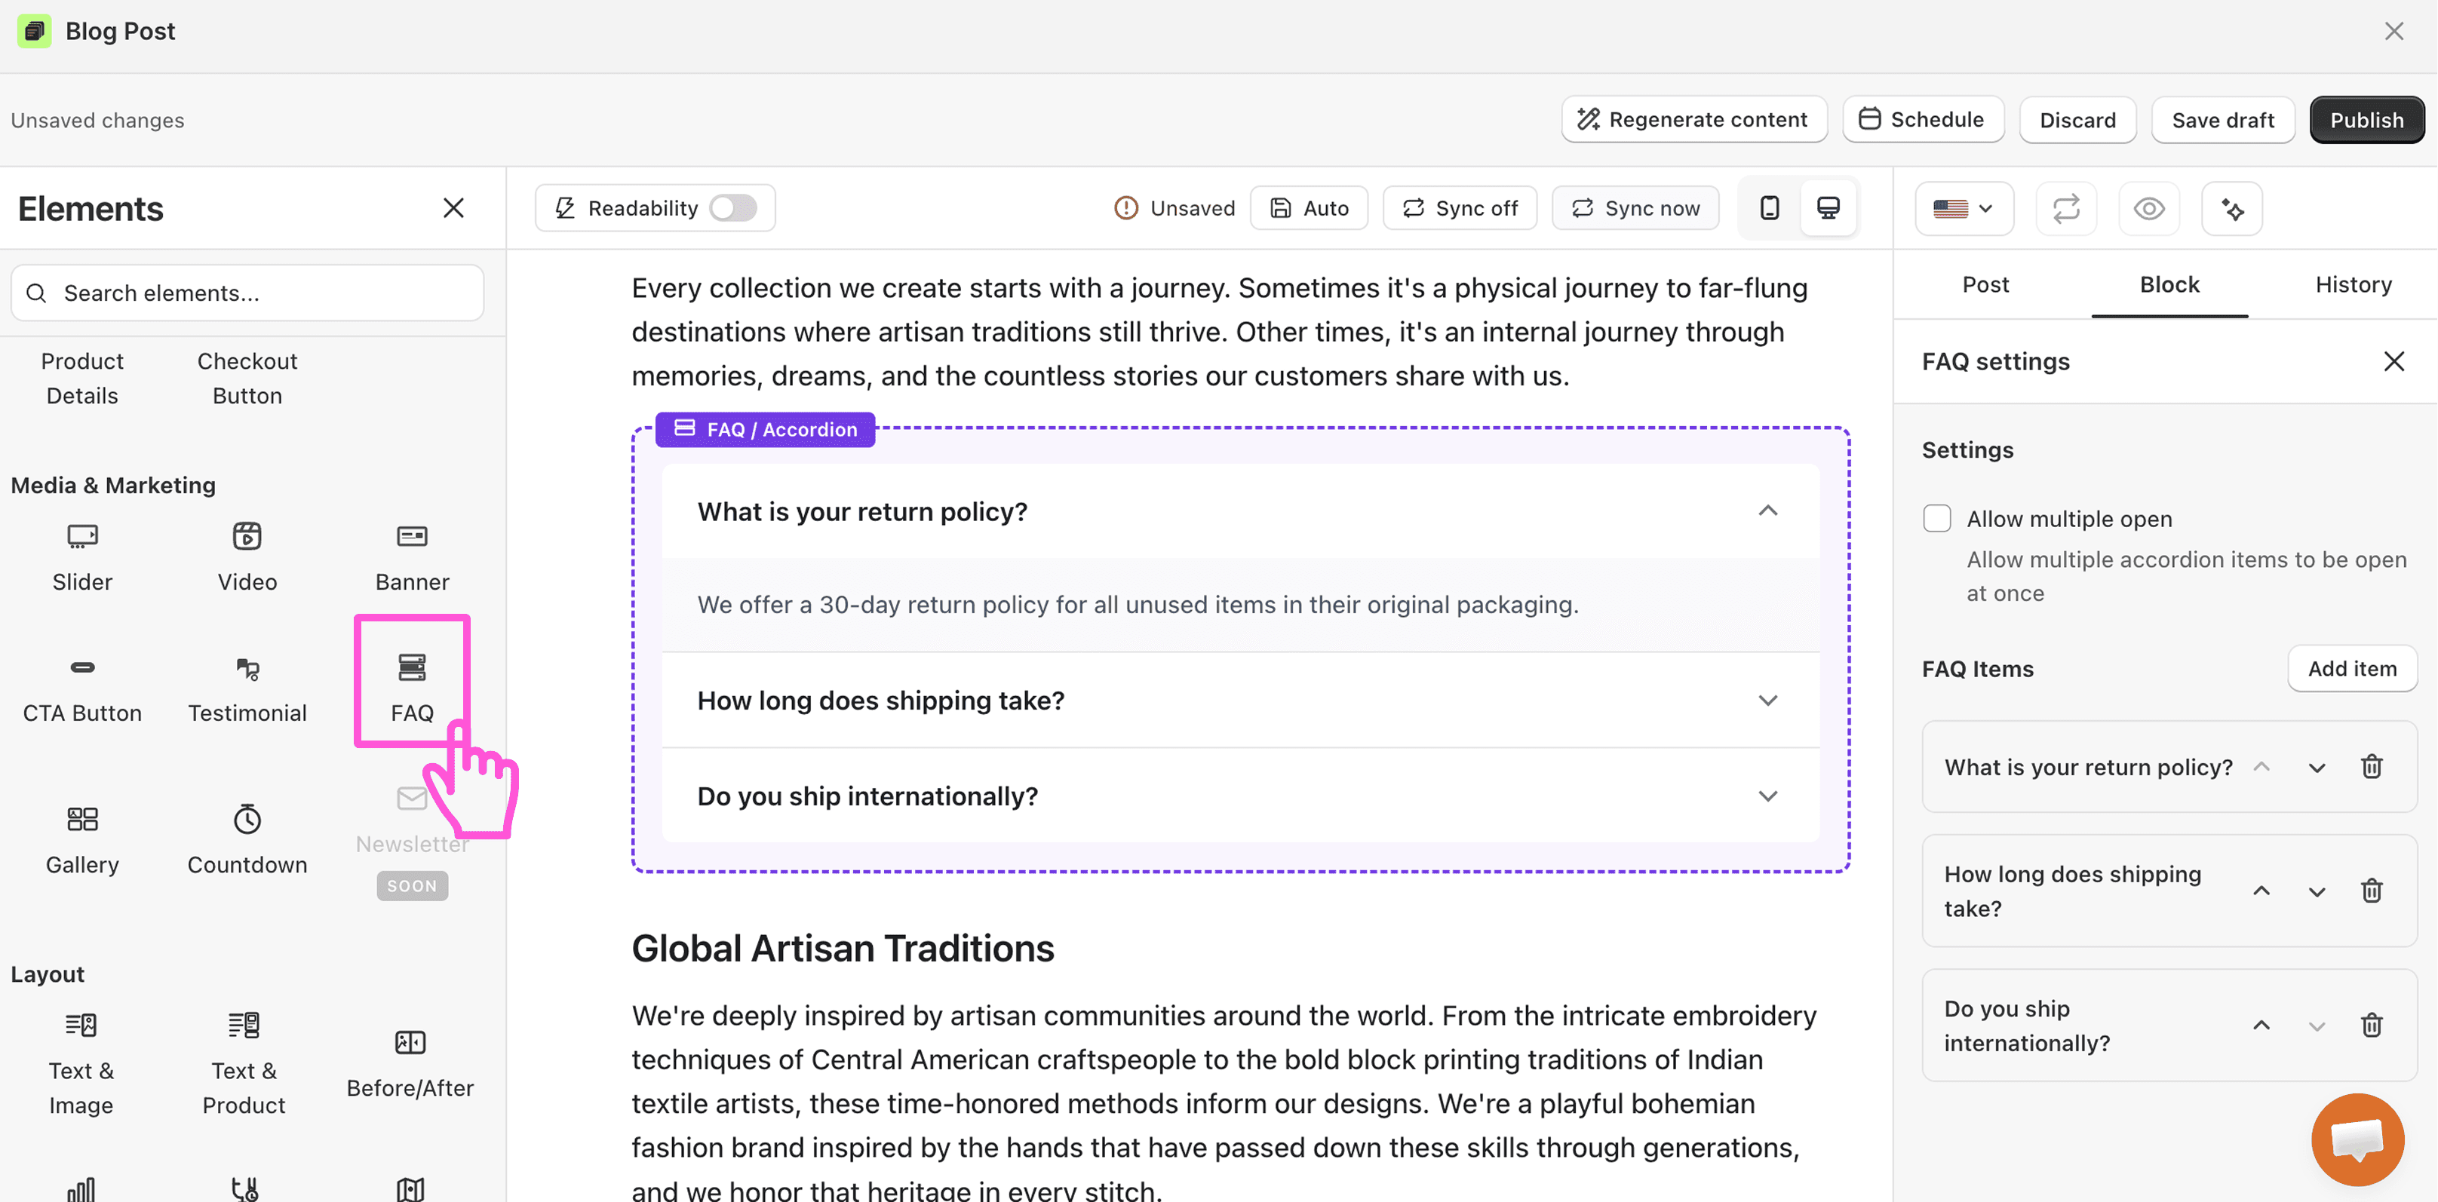Open the Schedule option
Screen dimensions: 2438x1202
point(1922,120)
